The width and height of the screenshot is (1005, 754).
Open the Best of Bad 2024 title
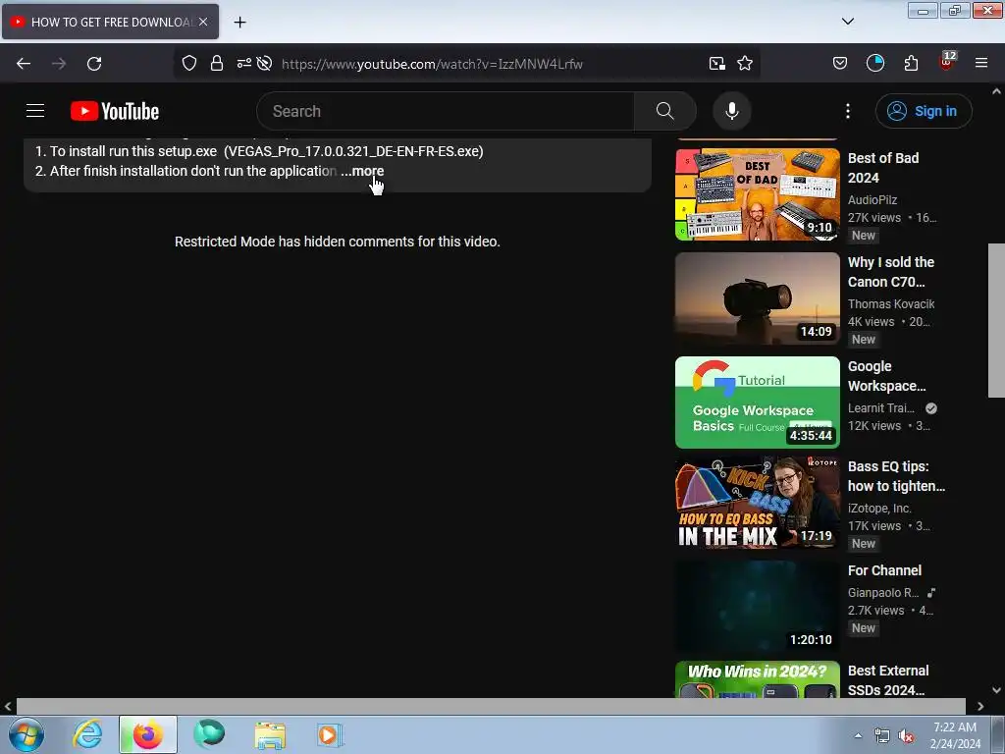(x=883, y=168)
